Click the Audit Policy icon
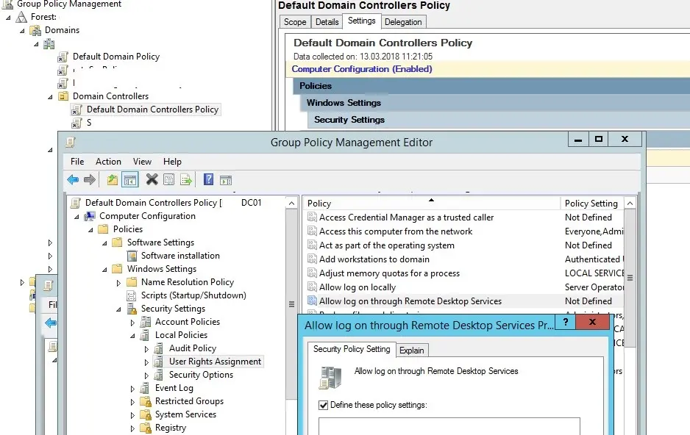The width and height of the screenshot is (690, 435). pos(158,349)
